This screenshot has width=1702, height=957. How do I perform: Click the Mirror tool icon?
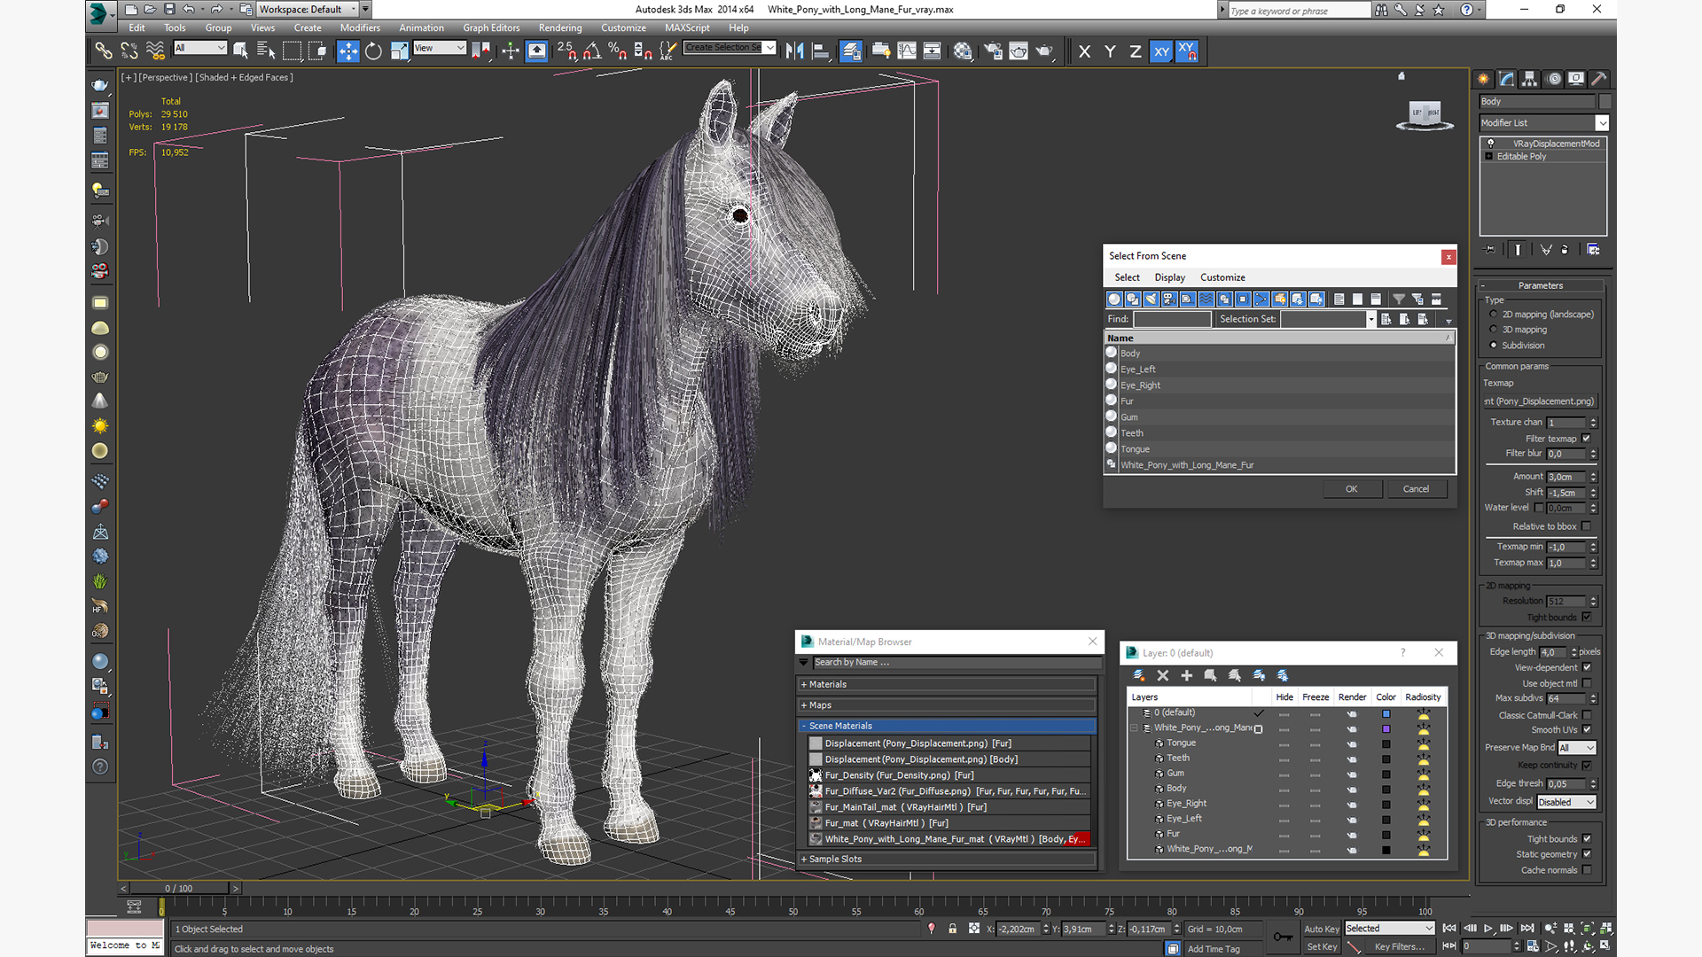point(794,51)
